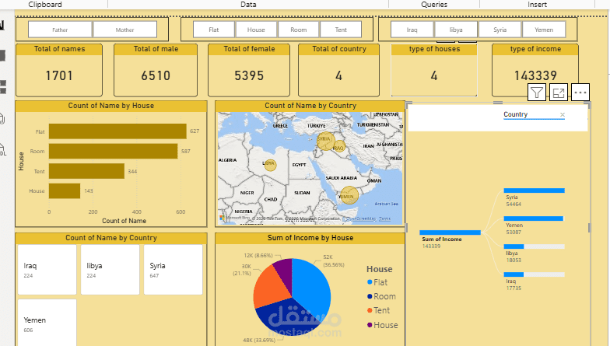Open the Terms link on the map
The image size is (610, 346).
pos(384,219)
